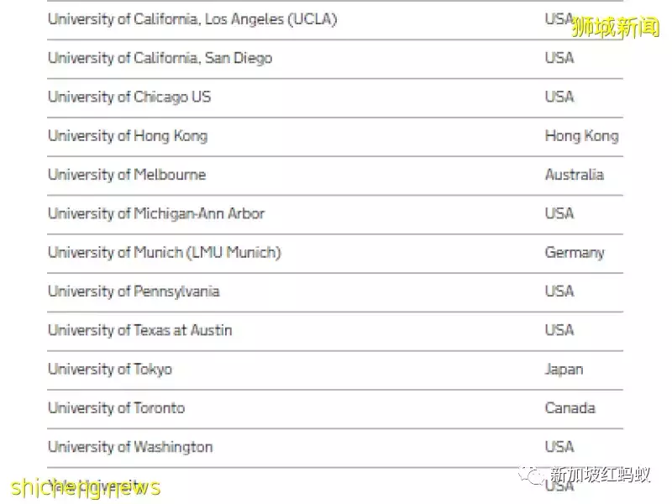Click the Japan country cell
The image size is (672, 504).
pyautogui.click(x=564, y=369)
